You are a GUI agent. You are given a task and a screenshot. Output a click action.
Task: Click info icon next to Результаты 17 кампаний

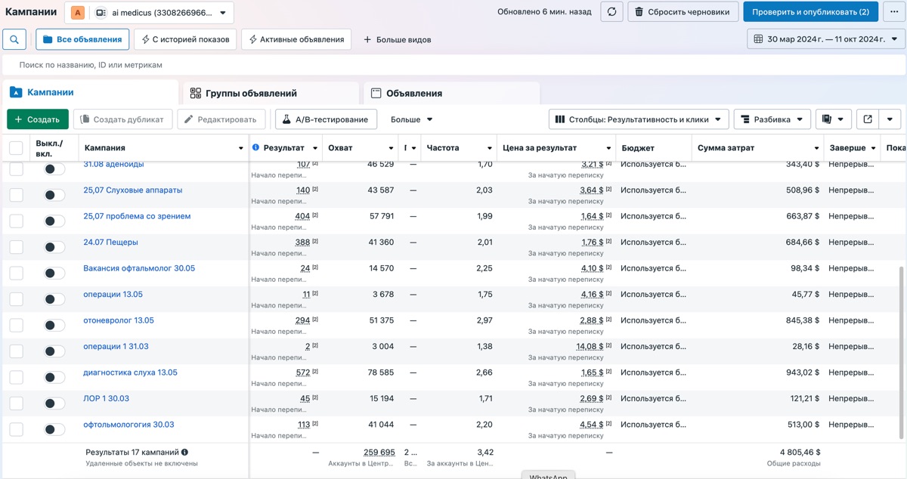(x=184, y=453)
